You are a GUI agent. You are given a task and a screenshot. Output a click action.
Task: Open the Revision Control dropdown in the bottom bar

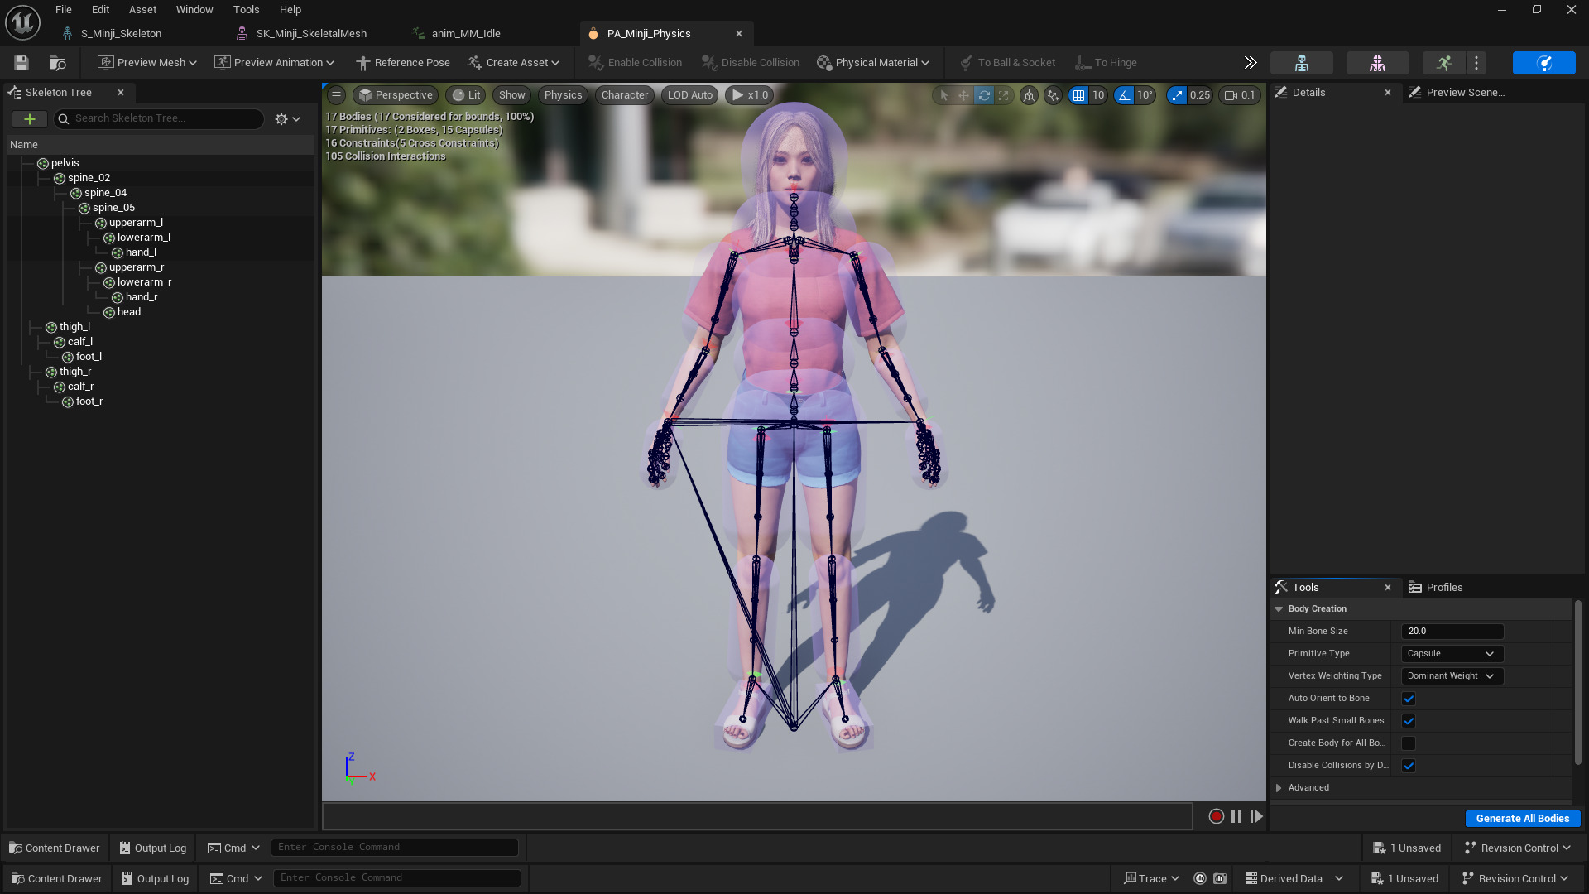1515,878
